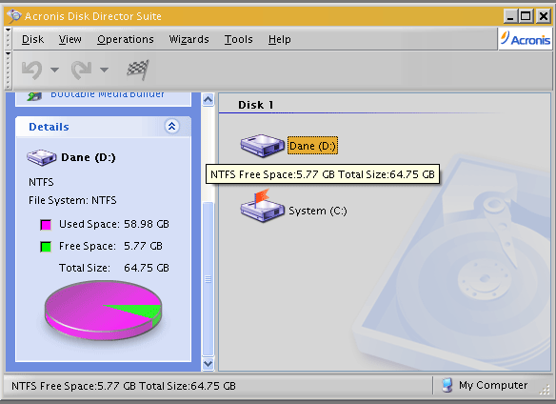Image resolution: width=556 pixels, height=404 pixels.
Task: Click the Used Space 58.98 GB value
Action: (147, 224)
